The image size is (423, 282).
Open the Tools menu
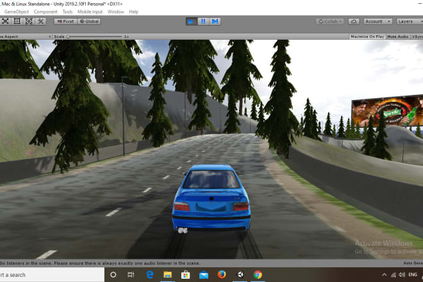pyautogui.click(x=67, y=12)
